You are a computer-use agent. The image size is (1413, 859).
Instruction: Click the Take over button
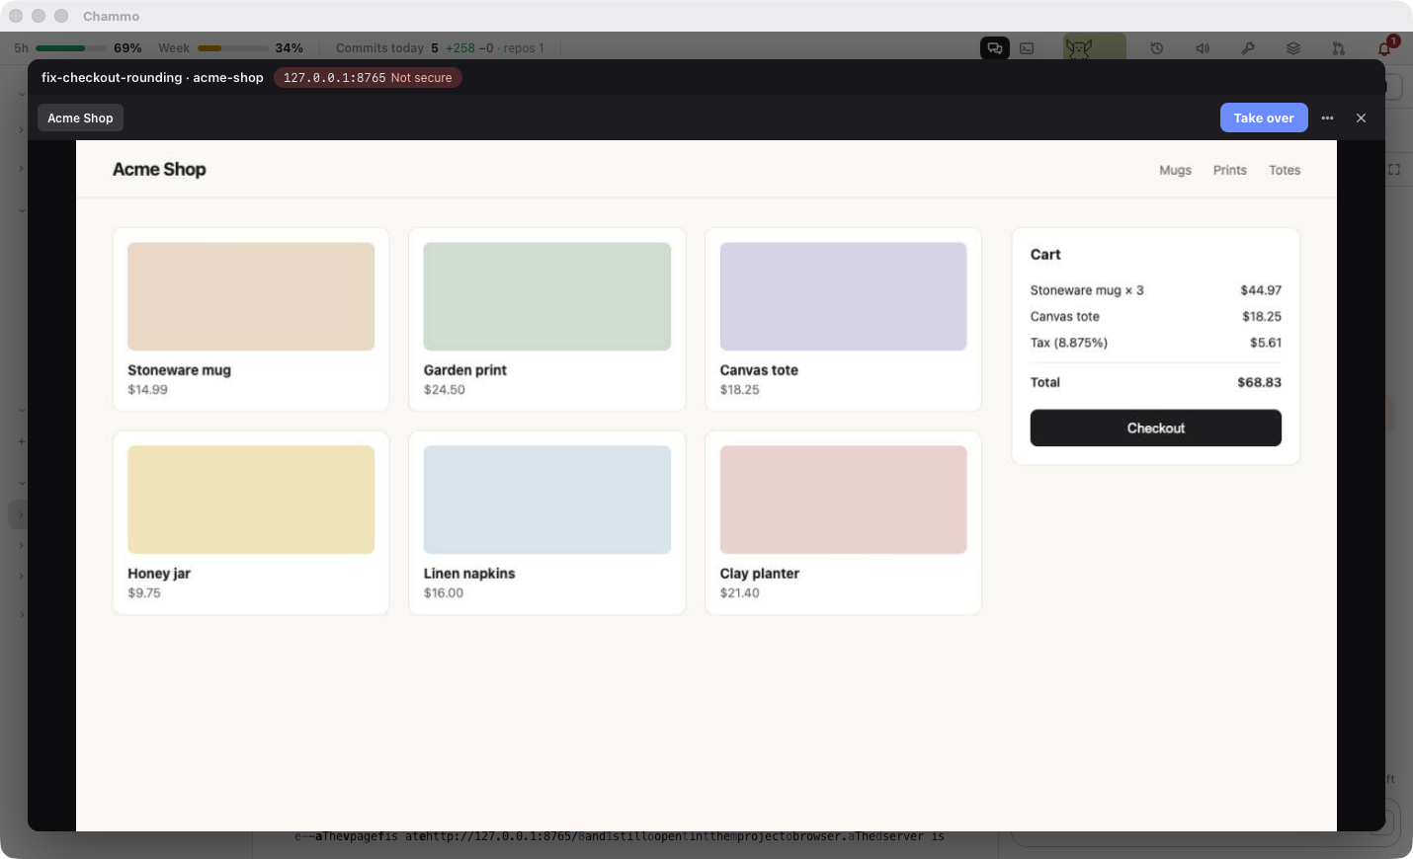1264,117
